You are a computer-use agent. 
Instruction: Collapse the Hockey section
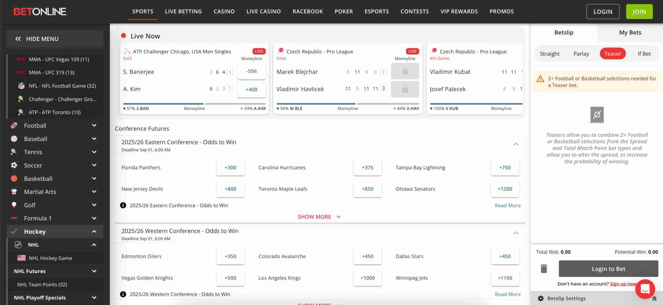click(94, 231)
